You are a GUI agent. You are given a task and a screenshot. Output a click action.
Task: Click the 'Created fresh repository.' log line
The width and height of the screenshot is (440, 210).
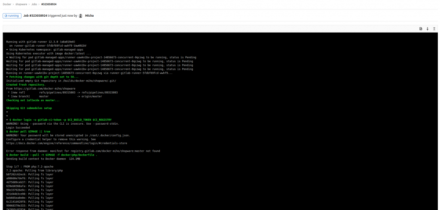(25, 84)
